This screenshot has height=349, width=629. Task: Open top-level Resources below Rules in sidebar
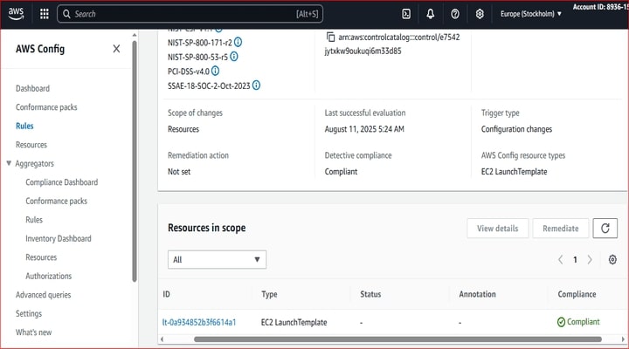tap(31, 145)
